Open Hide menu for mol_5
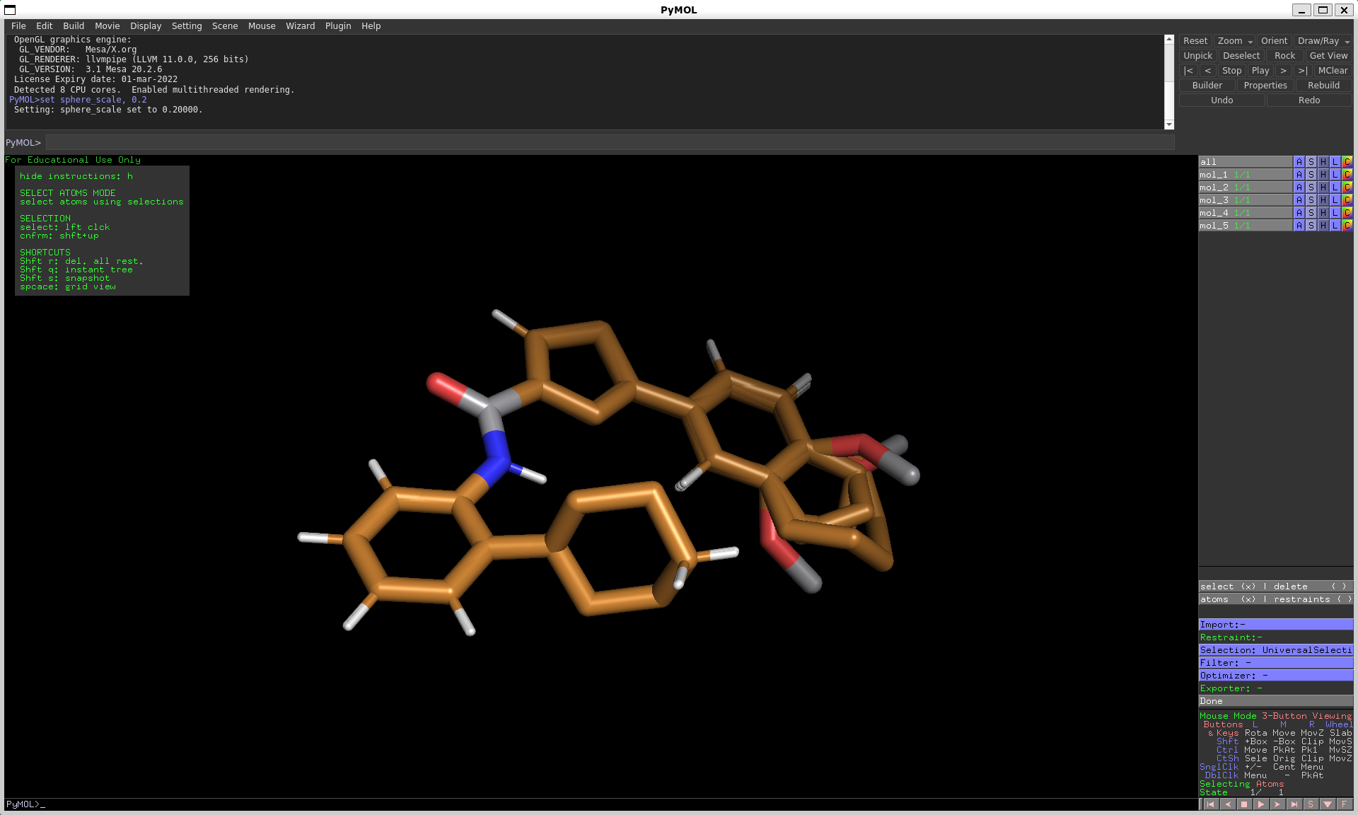Viewport: 1358px width, 815px height. point(1323,226)
